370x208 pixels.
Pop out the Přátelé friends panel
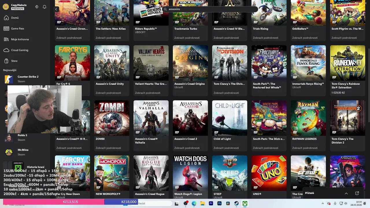(357, 193)
